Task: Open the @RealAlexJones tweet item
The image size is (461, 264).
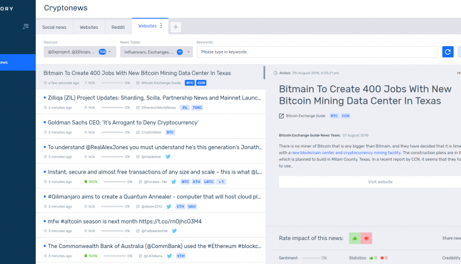Action: [x=155, y=147]
